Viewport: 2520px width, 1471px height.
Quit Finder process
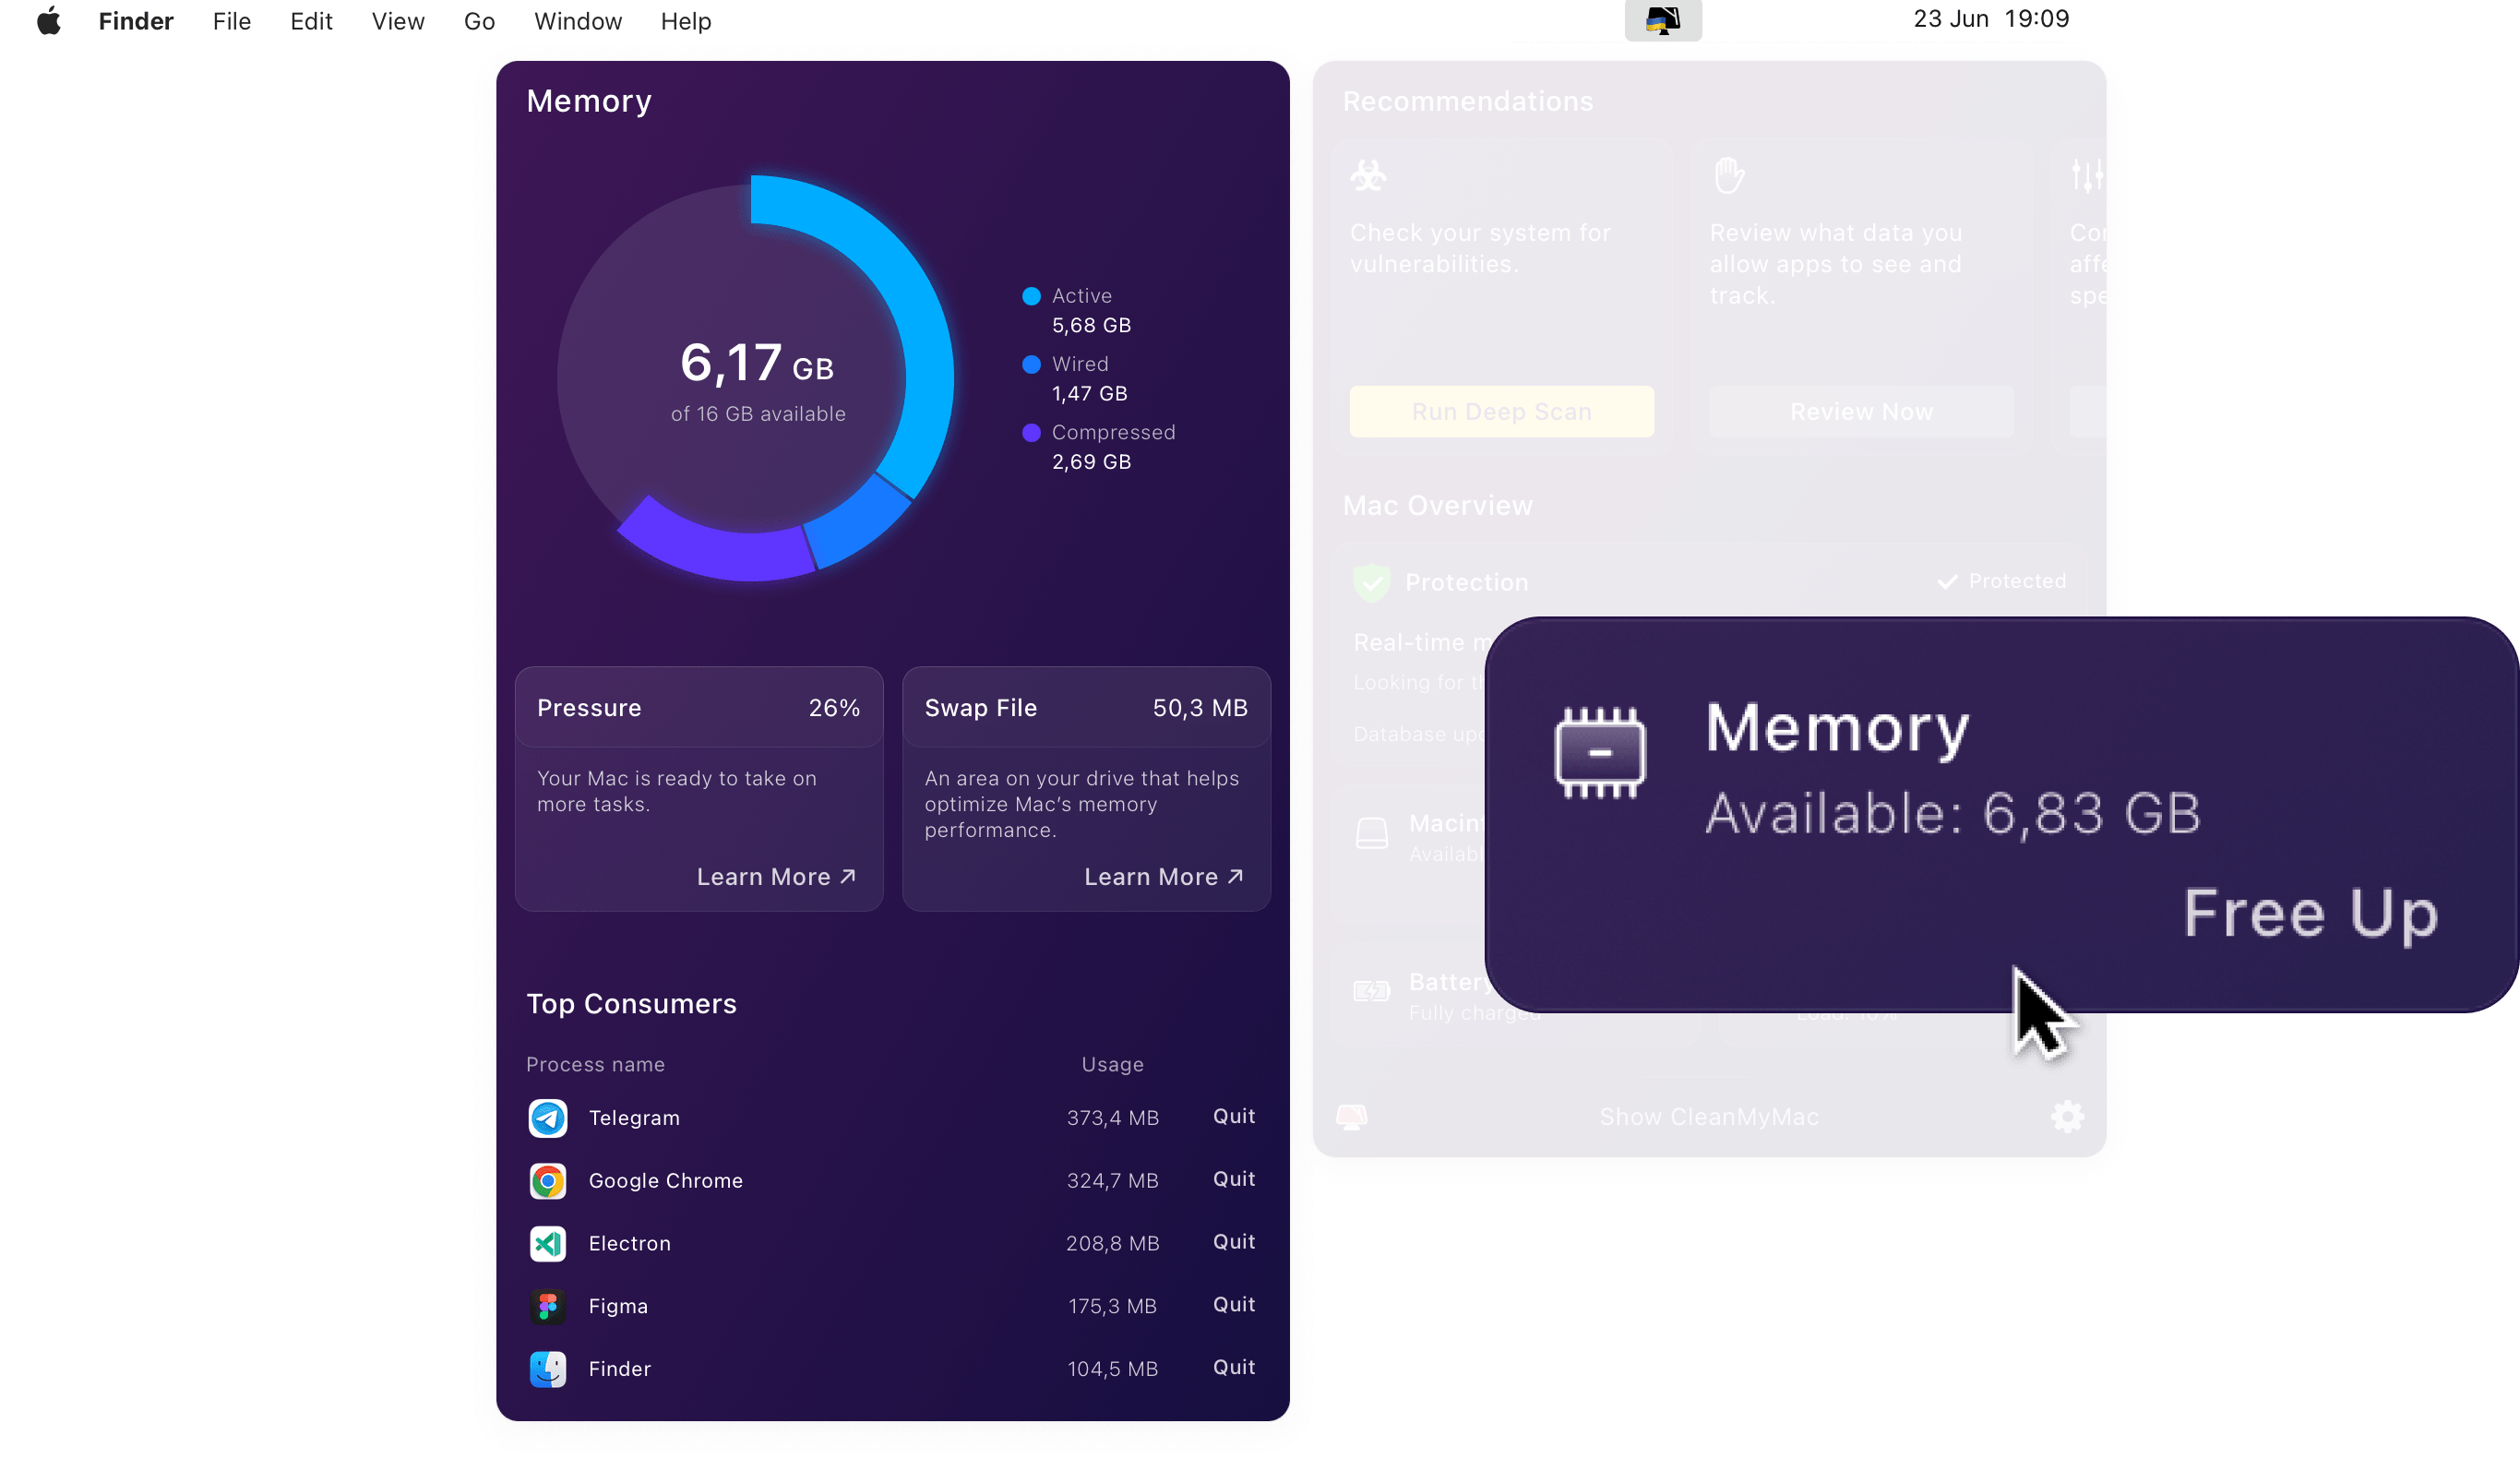click(x=1234, y=1368)
